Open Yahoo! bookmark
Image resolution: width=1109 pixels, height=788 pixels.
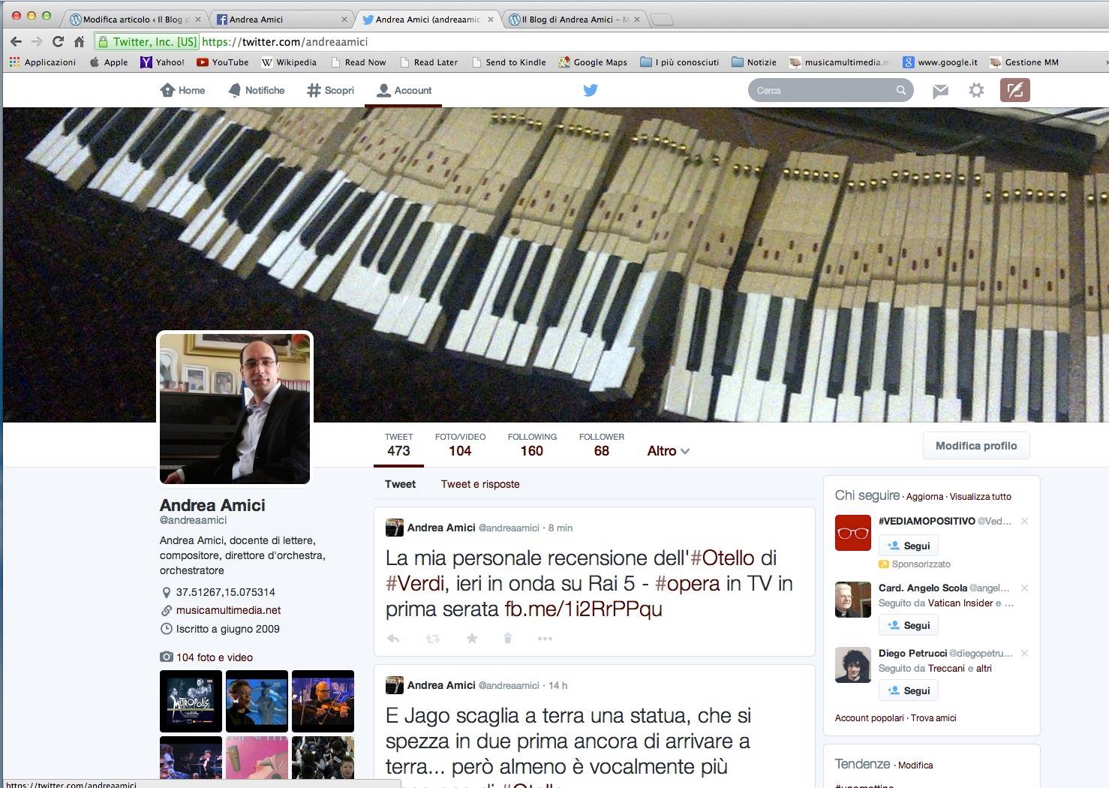[163, 62]
